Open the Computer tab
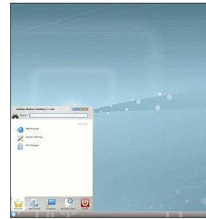Viewport: 206px width, 219px height. (x=51, y=204)
